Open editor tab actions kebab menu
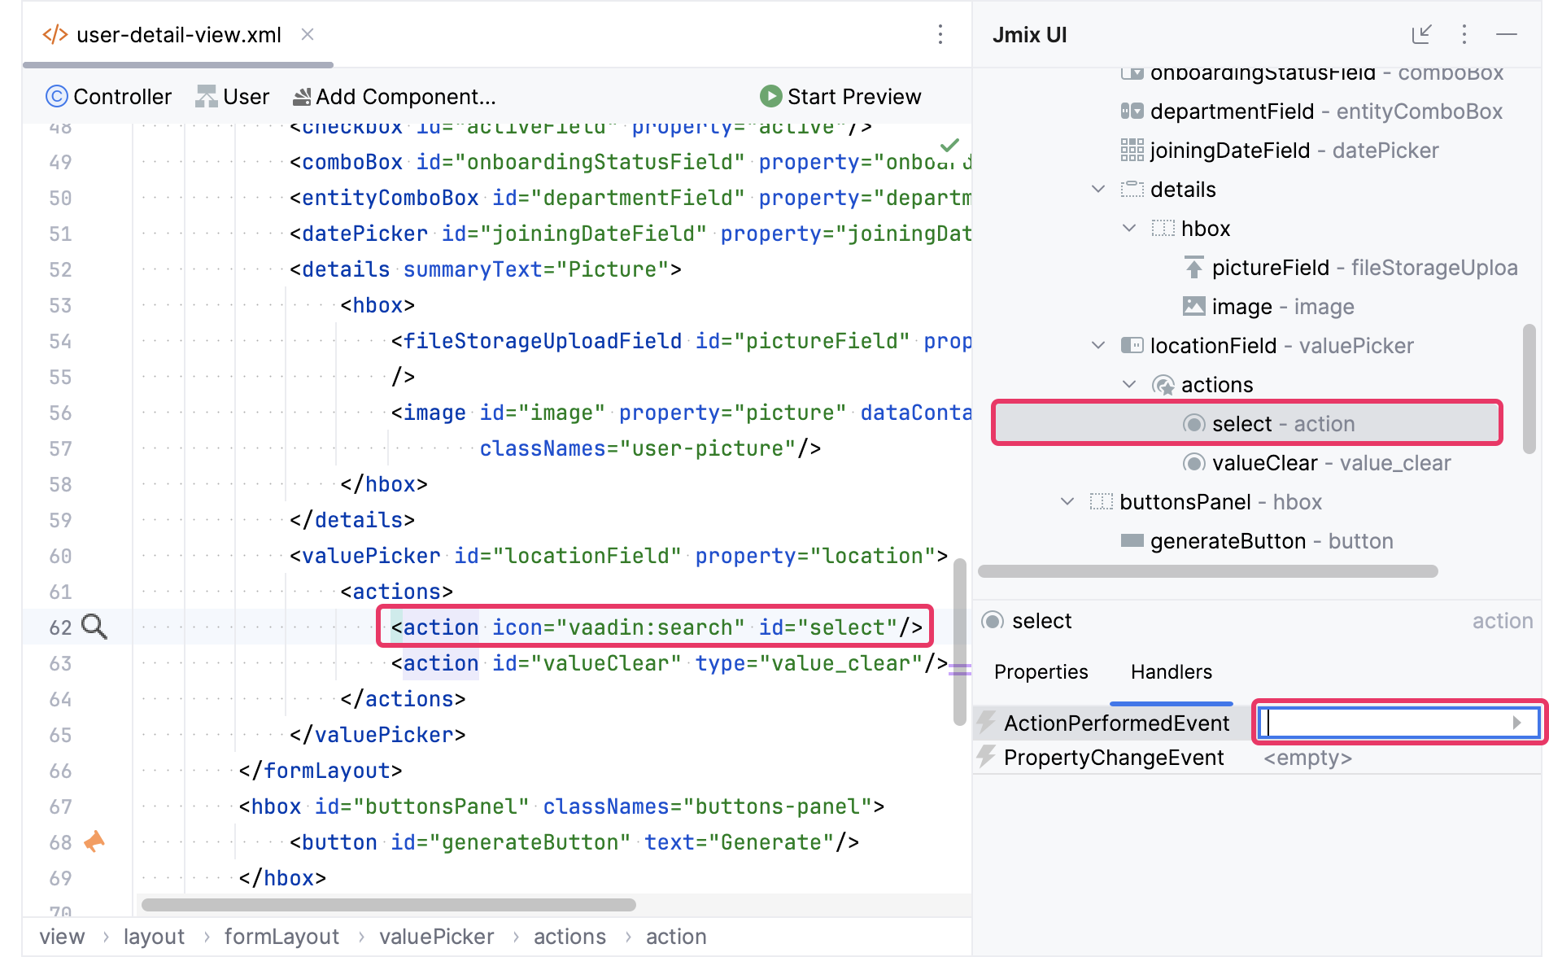The height and width of the screenshot is (957, 1549). [x=940, y=34]
